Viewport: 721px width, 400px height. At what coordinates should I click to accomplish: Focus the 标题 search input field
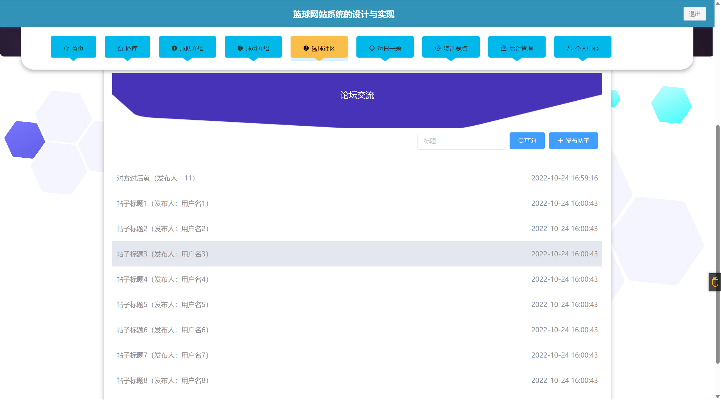click(461, 141)
